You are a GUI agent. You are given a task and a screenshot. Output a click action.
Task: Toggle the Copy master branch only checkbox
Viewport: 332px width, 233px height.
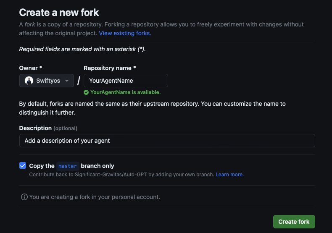(23, 166)
